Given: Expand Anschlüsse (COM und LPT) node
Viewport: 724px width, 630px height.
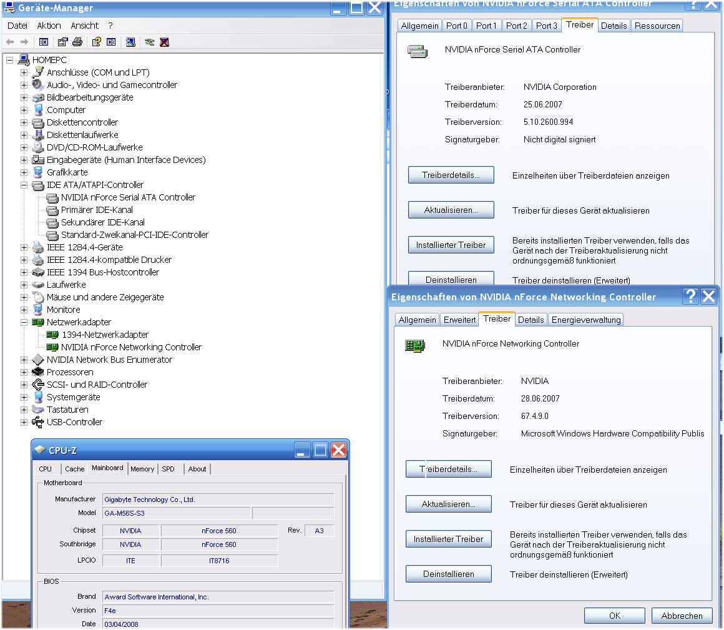Looking at the screenshot, I should [24, 72].
